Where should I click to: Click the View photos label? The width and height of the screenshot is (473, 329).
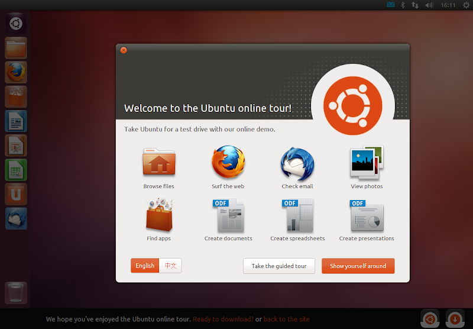(367, 186)
